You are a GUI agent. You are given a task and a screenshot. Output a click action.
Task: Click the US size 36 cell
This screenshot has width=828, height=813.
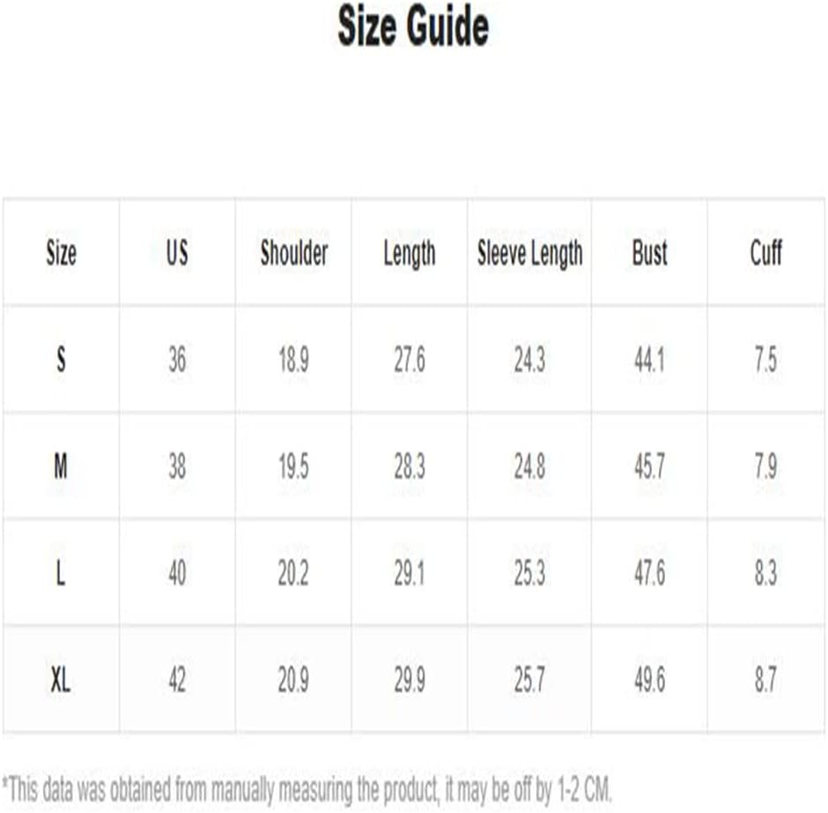click(x=177, y=360)
